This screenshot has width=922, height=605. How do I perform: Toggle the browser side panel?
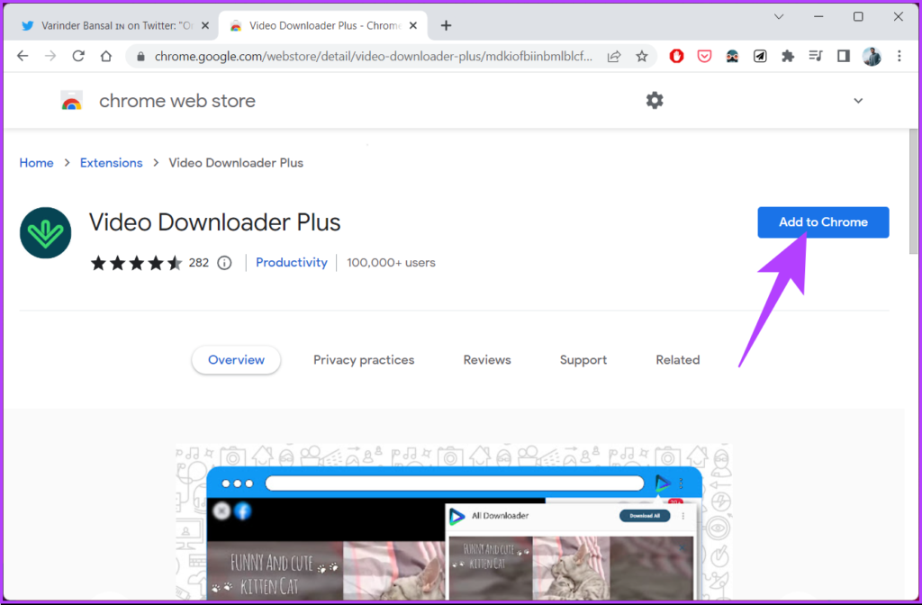pos(844,57)
